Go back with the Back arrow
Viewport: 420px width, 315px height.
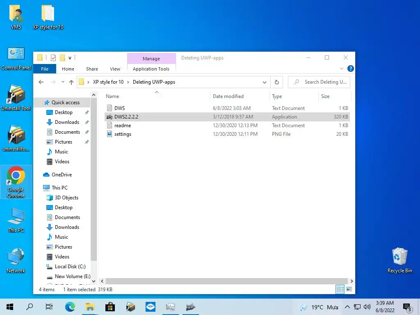click(41, 82)
